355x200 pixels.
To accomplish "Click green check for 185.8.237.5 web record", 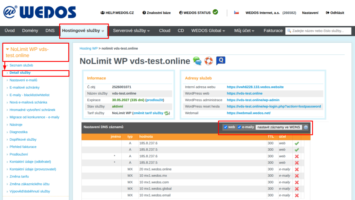I will coord(297,149).
